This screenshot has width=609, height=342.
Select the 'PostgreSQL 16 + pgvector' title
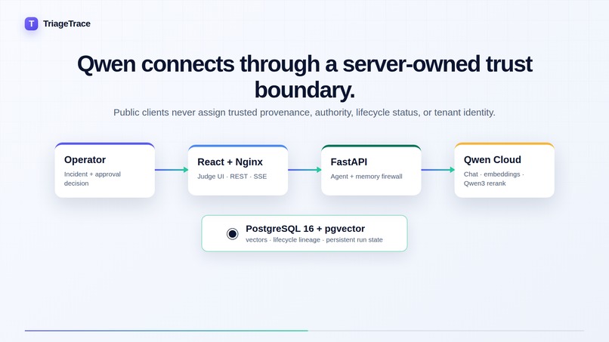pyautogui.click(x=305, y=229)
